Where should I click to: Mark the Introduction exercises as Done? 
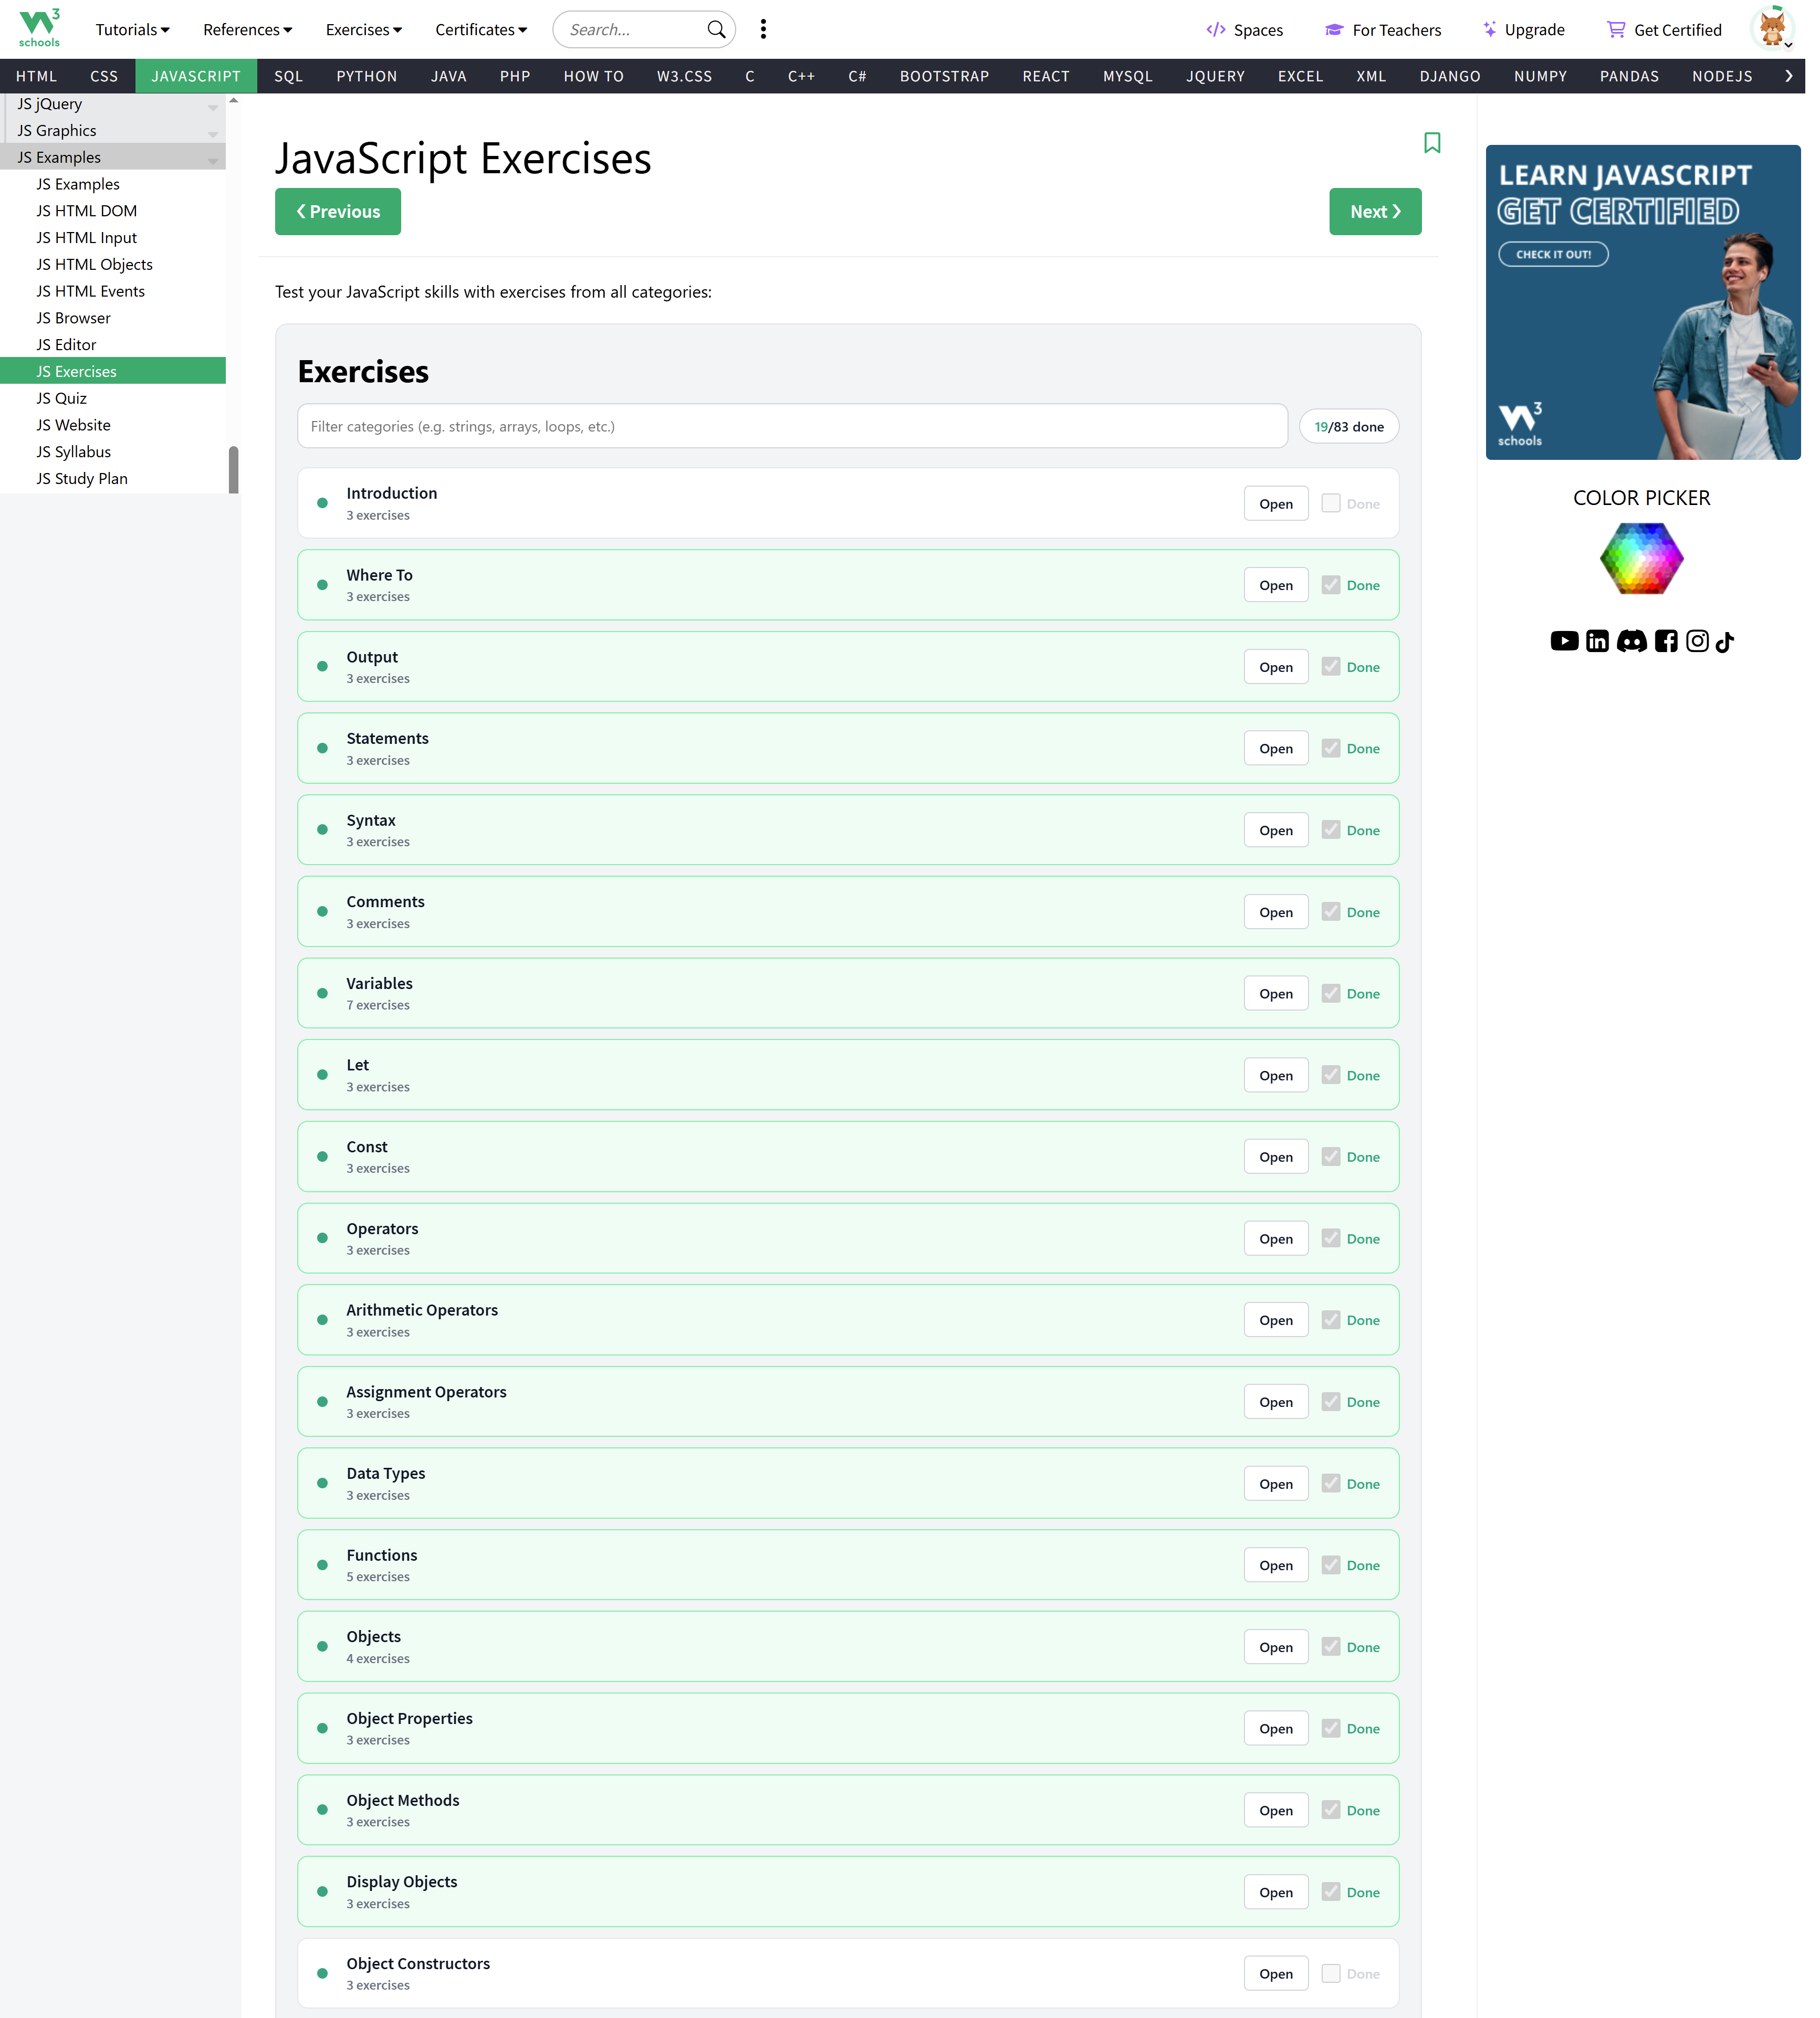point(1331,503)
